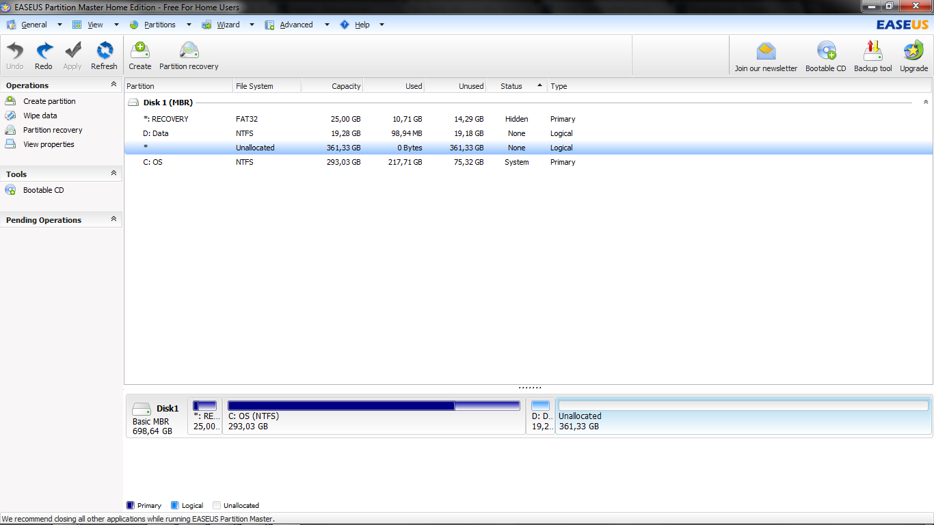Screen dimensions: 934x525
Task: Click the EASEUS logo
Action: click(902, 25)
